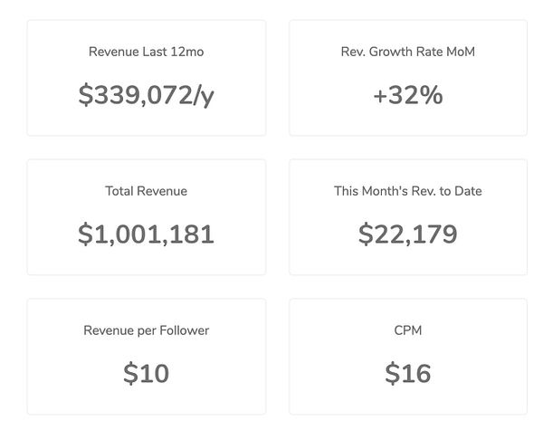The image size is (543, 430).
Task: Select the $339,072/y value
Action: coord(146,95)
